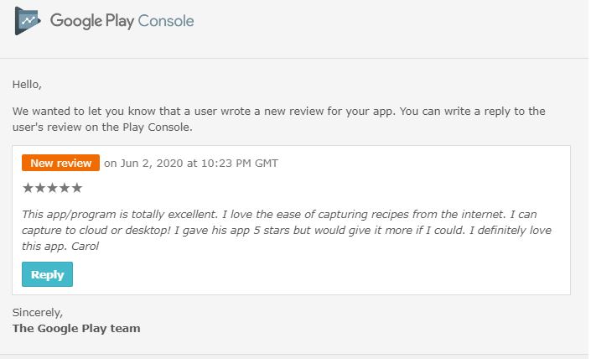Click the orange New review badge
The image size is (591, 359).
coord(60,163)
